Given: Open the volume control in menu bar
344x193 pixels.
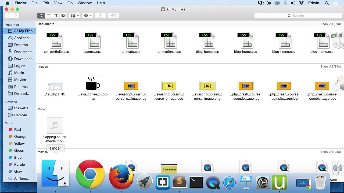Looking at the screenshot, I should tap(293, 3).
